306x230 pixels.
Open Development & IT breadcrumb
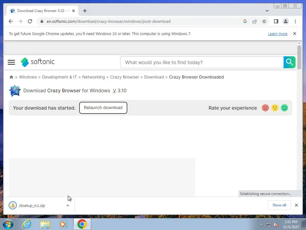pos(59,77)
